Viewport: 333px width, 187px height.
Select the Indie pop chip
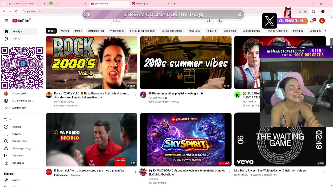[x=298, y=31]
